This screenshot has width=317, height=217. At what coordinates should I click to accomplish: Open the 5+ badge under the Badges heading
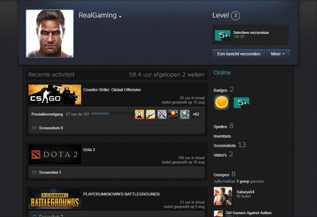241,103
